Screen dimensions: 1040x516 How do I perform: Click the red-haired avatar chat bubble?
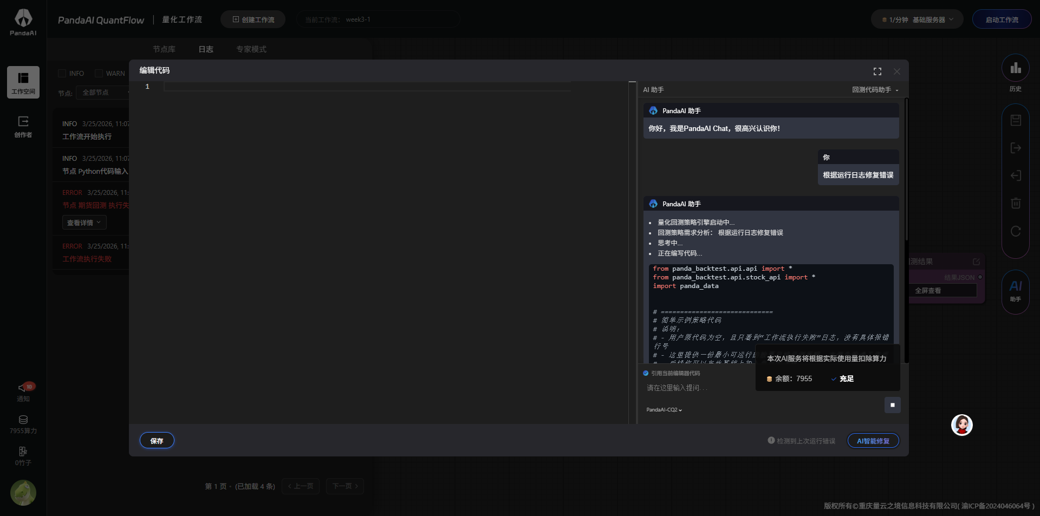[961, 425]
